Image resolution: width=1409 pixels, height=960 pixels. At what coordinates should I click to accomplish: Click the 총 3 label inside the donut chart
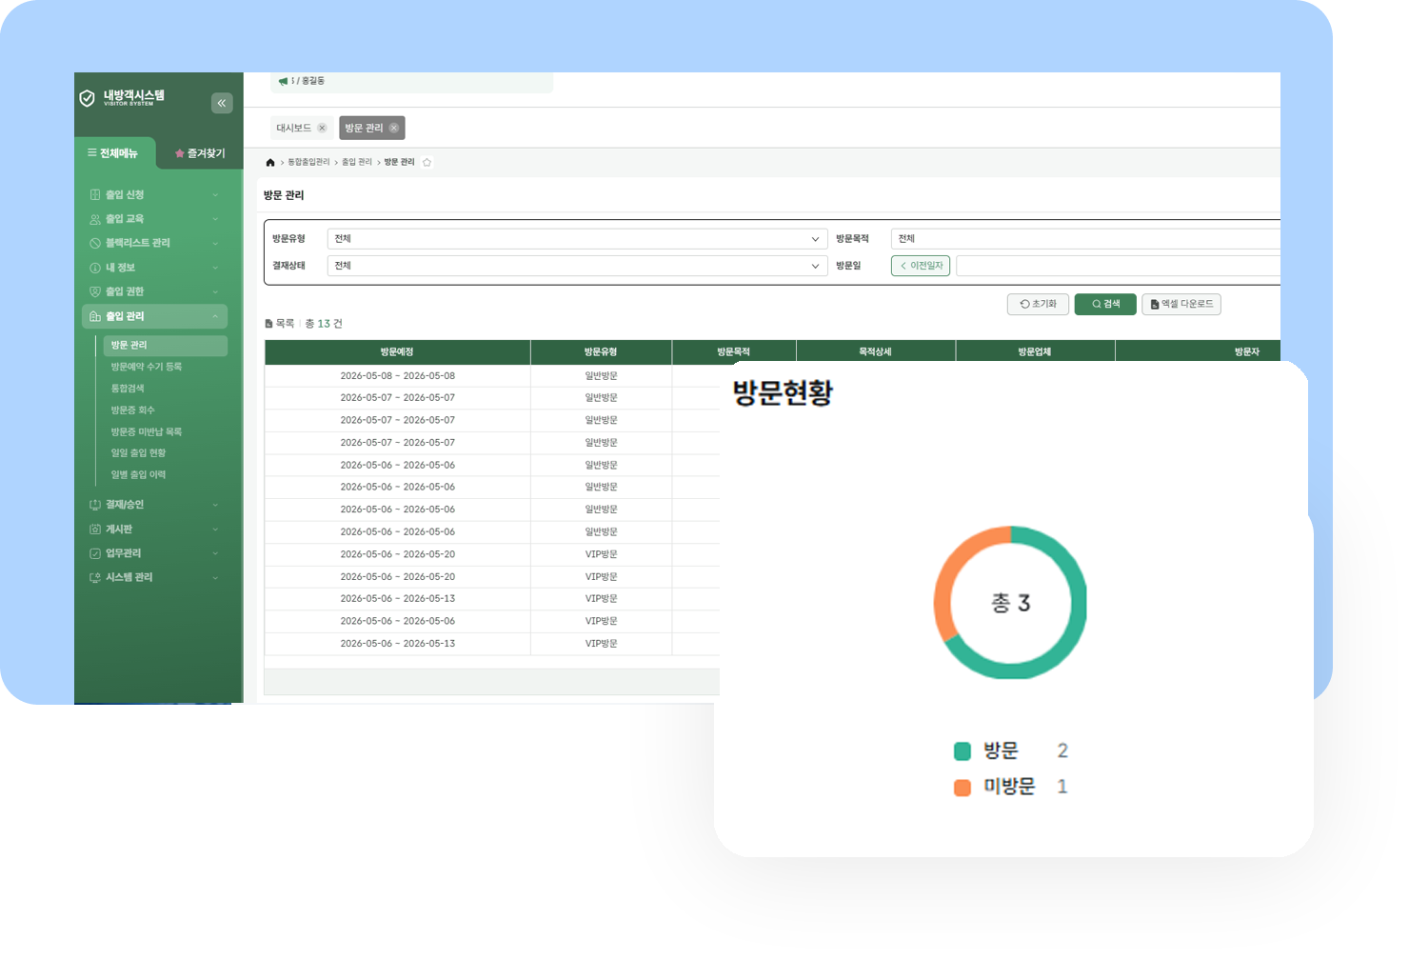(1011, 603)
